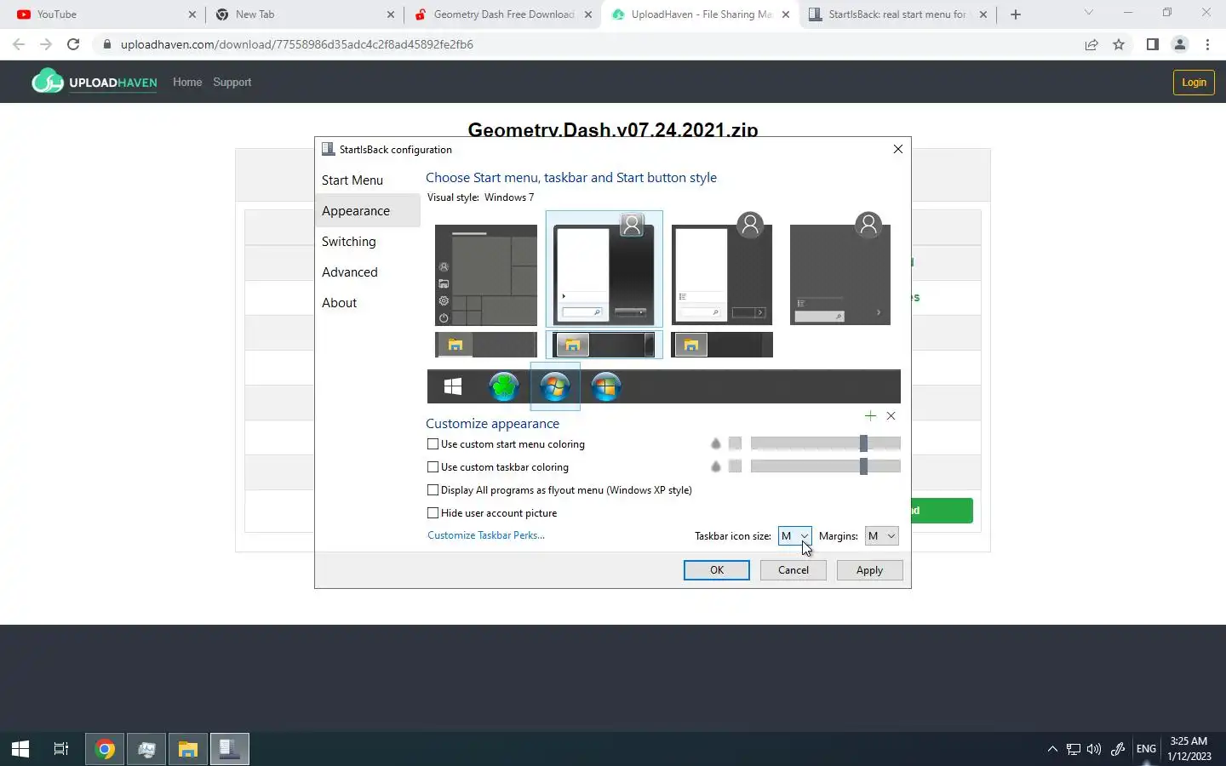Bookmark this page with the star icon
This screenshot has width=1226, height=766.
click(x=1119, y=44)
